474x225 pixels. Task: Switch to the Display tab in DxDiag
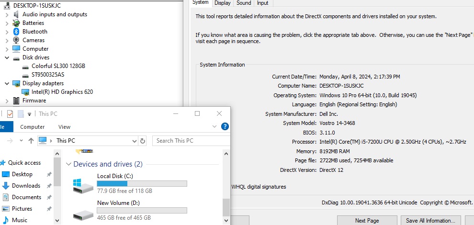[x=222, y=3]
